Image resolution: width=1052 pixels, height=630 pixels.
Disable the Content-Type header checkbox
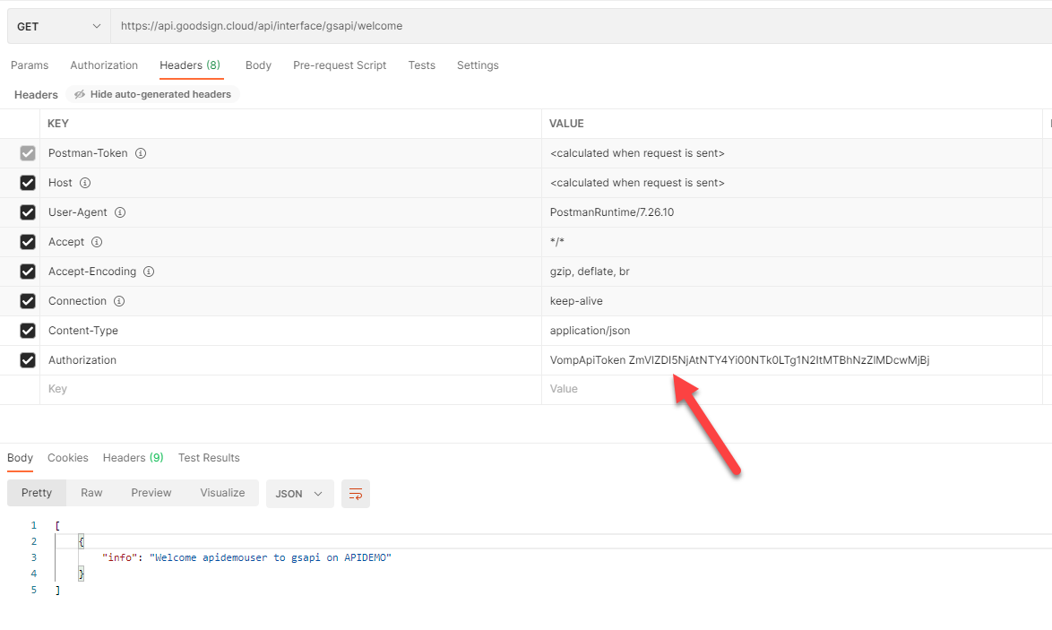click(x=28, y=331)
